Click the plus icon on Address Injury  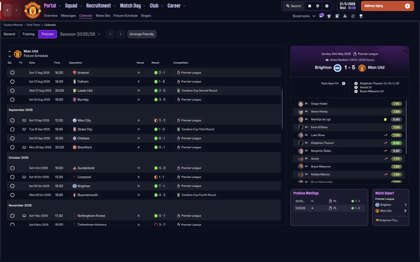click(x=408, y=6)
